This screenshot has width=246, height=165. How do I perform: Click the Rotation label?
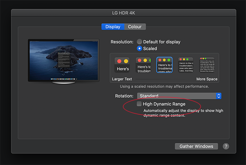click(124, 96)
